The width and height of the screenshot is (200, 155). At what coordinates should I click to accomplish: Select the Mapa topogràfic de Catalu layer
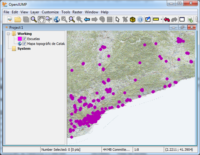[x=46, y=44]
